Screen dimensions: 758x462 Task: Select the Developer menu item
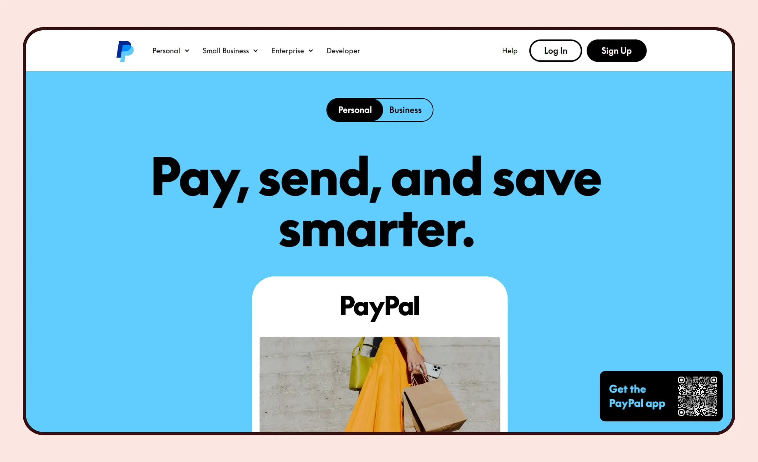point(344,50)
